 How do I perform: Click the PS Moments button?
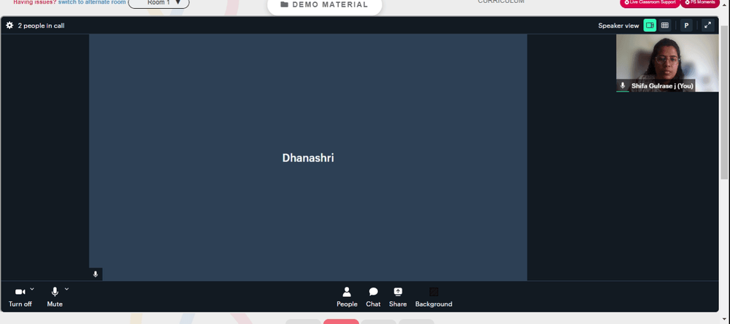click(700, 3)
